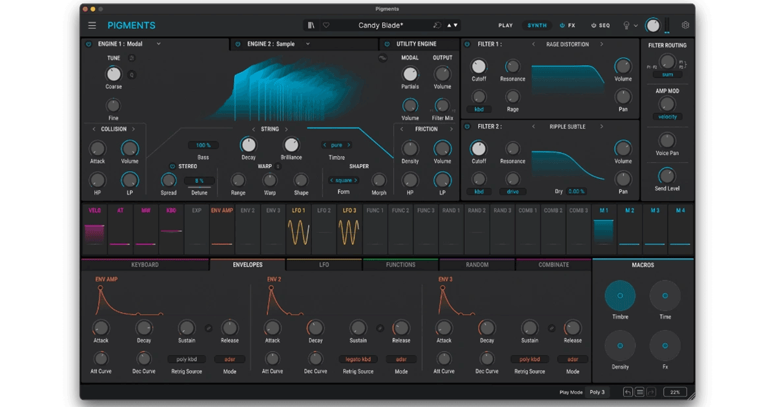The image size is (775, 407).
Task: Open the RANDOM modulation tab
Action: (477, 265)
